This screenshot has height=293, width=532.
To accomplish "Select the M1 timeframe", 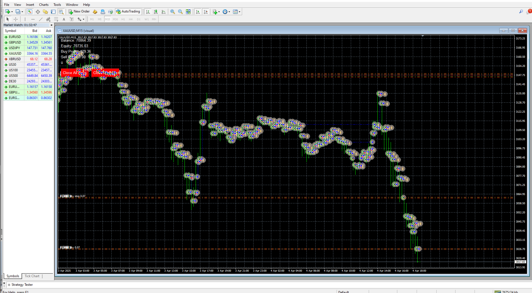I will [92, 19].
